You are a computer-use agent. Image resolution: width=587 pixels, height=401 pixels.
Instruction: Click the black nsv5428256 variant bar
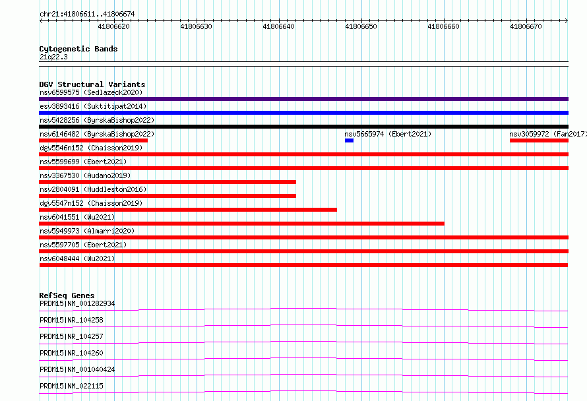(303, 127)
